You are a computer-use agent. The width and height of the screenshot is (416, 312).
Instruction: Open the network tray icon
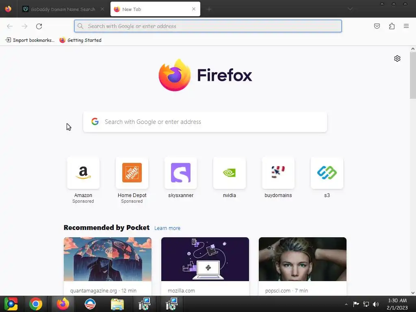click(366, 304)
